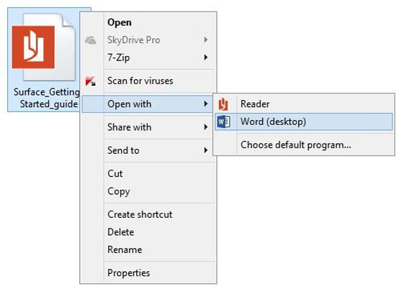396x289 pixels.
Task: Choose Delete from the context menu
Action: (121, 232)
